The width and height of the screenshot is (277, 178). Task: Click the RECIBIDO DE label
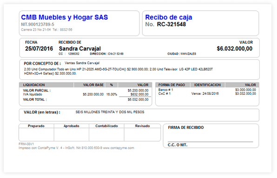click(x=70, y=42)
